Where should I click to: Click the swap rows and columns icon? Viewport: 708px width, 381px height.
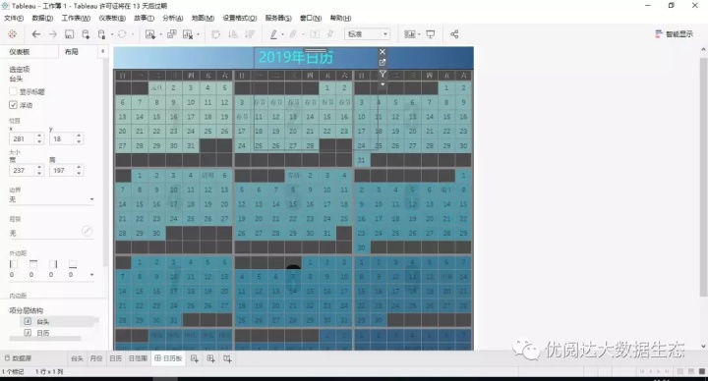tap(215, 34)
